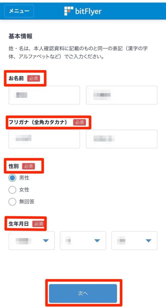Select the 男性 radio button

tap(12, 178)
